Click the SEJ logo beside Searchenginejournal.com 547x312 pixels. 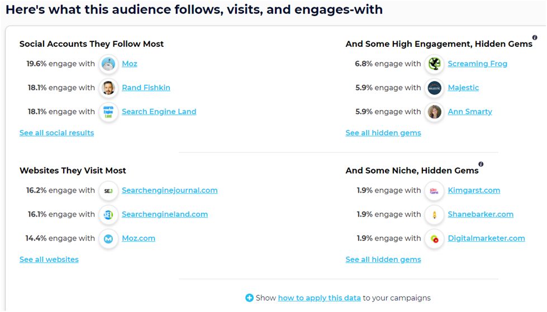point(108,191)
